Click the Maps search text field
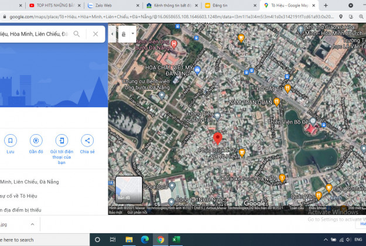The image size is (366, 246). (x=35, y=34)
